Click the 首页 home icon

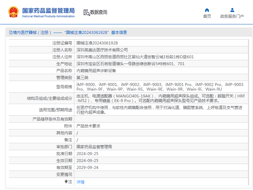207,10
